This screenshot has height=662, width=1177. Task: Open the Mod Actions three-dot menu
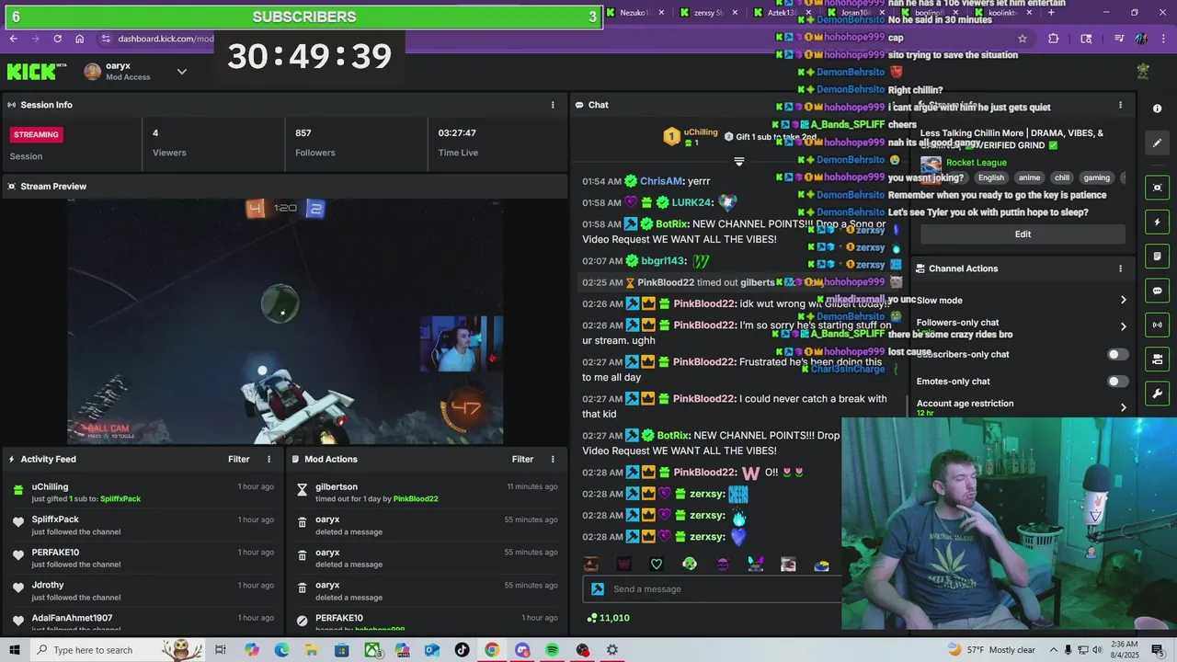[x=553, y=459]
